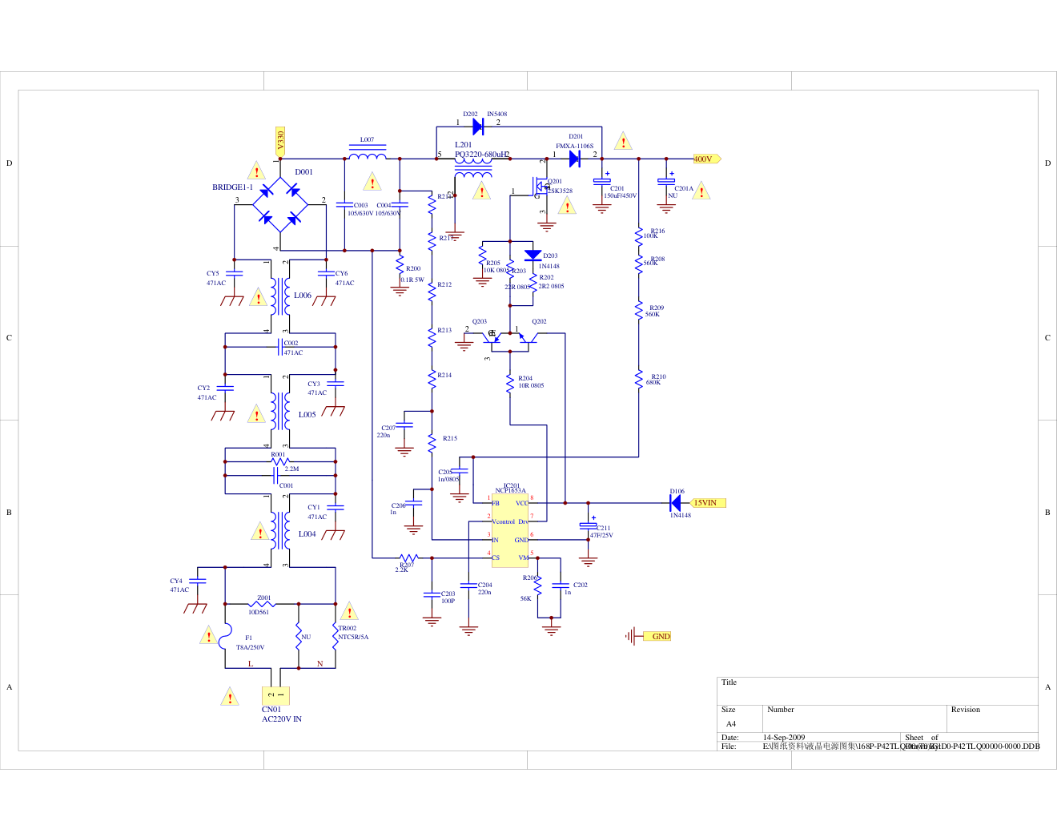Select the CN01 AC input connector
The image size is (1057, 817).
275,695
